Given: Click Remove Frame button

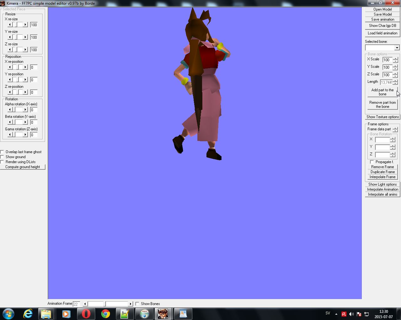Looking at the screenshot, I should tap(383, 167).
